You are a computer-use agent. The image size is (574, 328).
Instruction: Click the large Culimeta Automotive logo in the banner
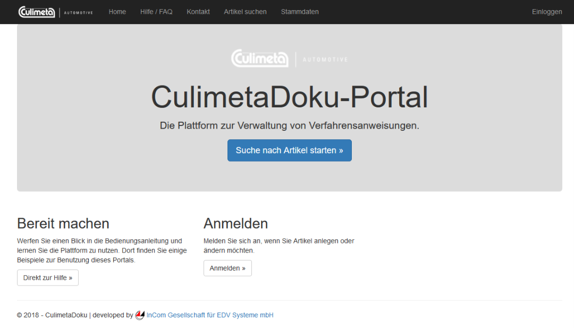(289, 59)
